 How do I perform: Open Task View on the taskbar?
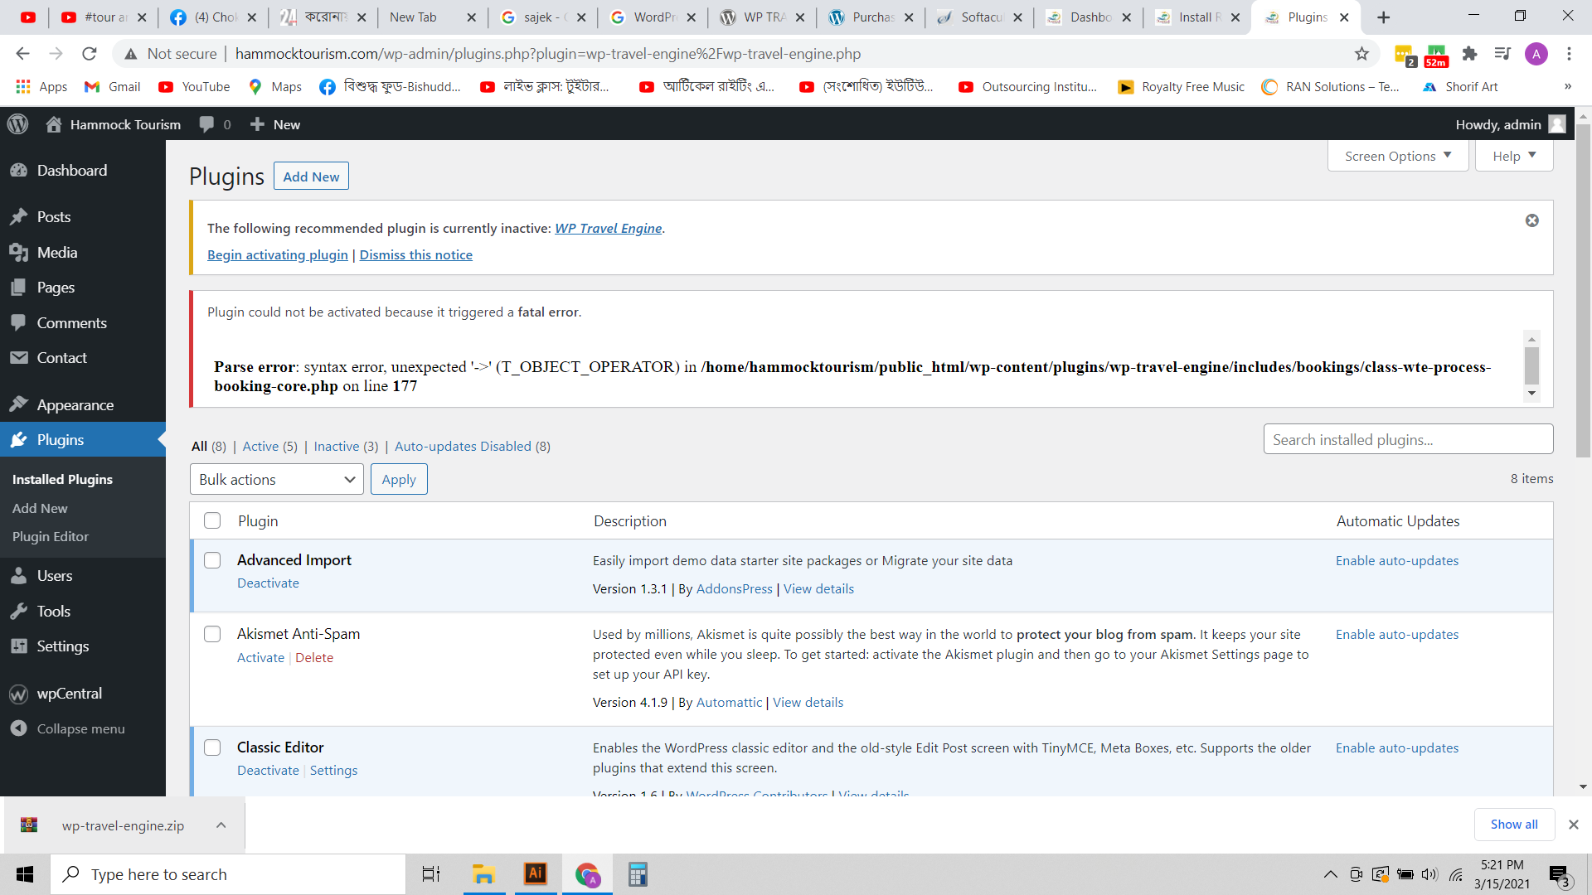431,874
